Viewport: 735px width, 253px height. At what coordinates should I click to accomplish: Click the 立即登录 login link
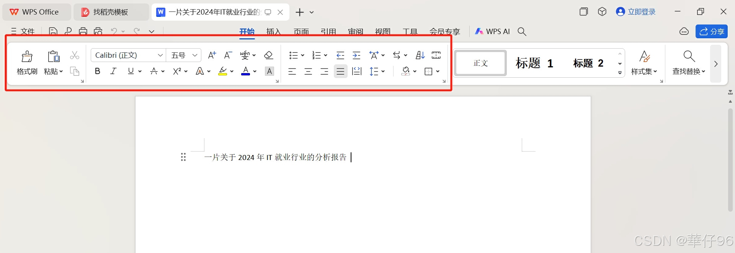pos(636,12)
